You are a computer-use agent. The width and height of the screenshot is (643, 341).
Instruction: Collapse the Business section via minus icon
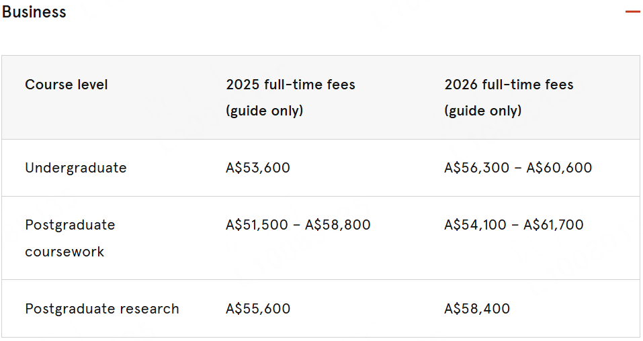633,11
